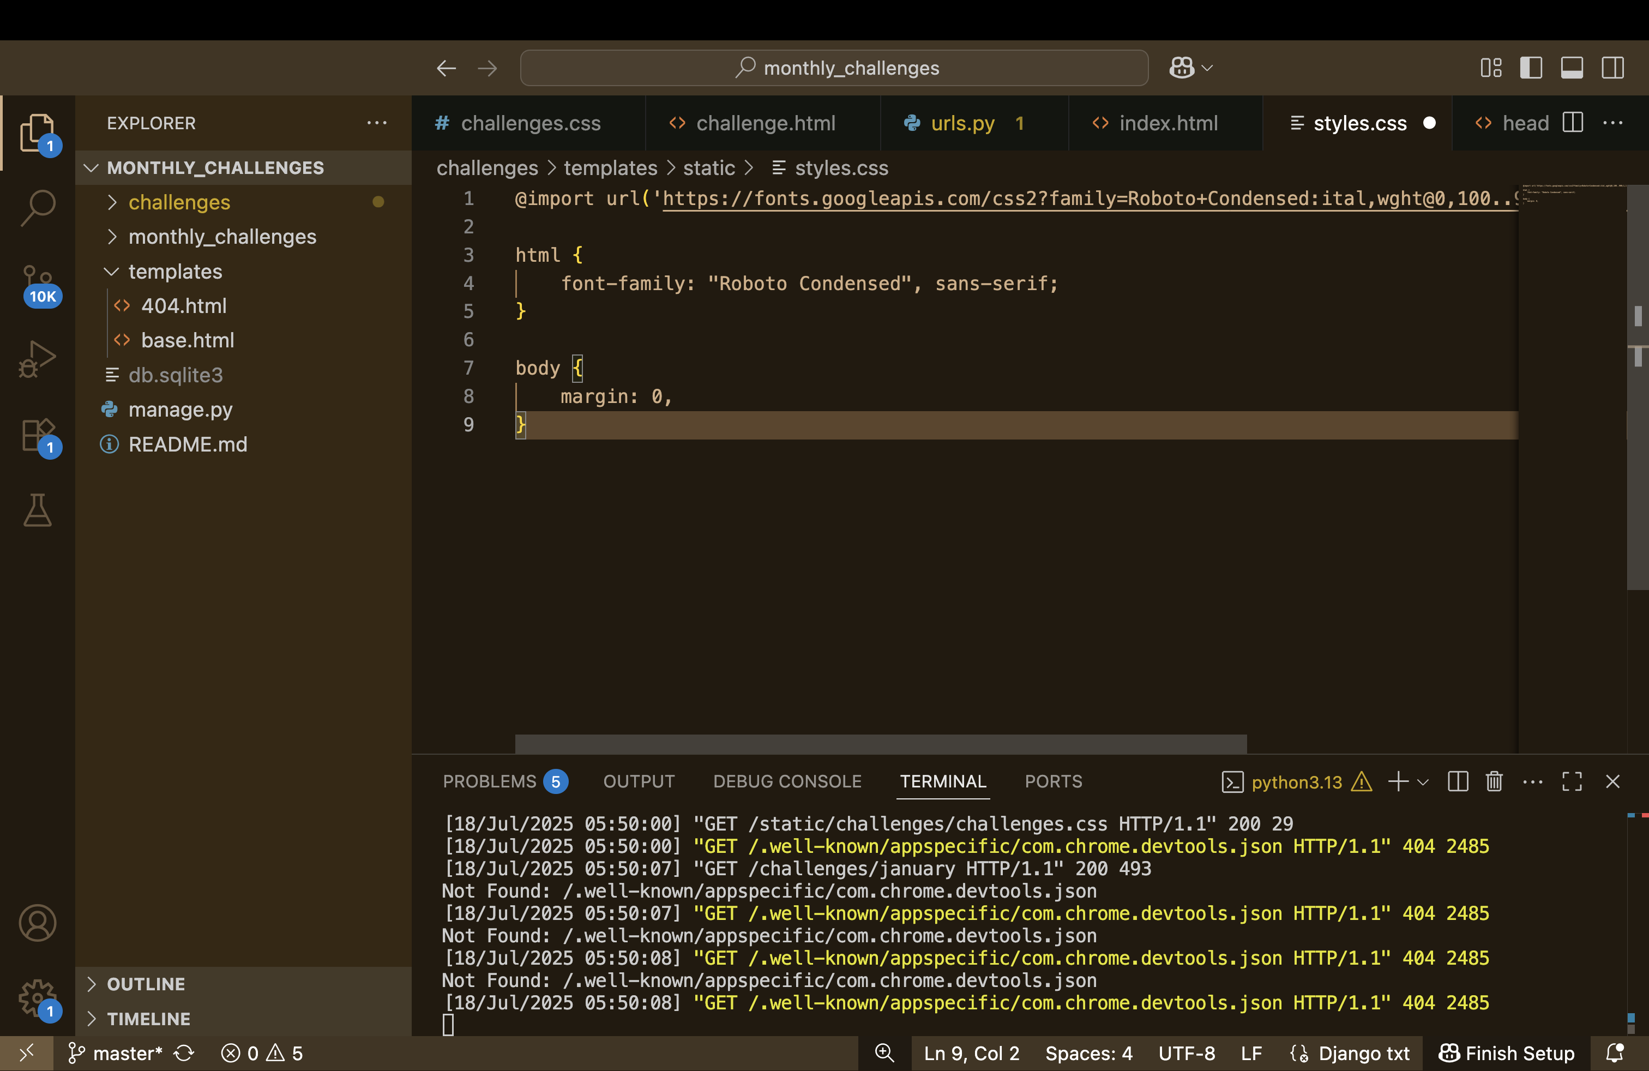Open the PROBLEMS panel tab
The width and height of the screenshot is (1649, 1071).
(x=505, y=781)
